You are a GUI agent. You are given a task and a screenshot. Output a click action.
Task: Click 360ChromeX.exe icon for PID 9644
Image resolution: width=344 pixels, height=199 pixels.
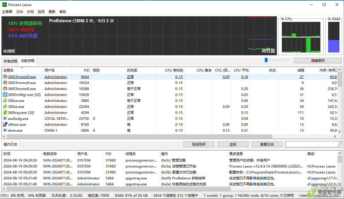5,77
